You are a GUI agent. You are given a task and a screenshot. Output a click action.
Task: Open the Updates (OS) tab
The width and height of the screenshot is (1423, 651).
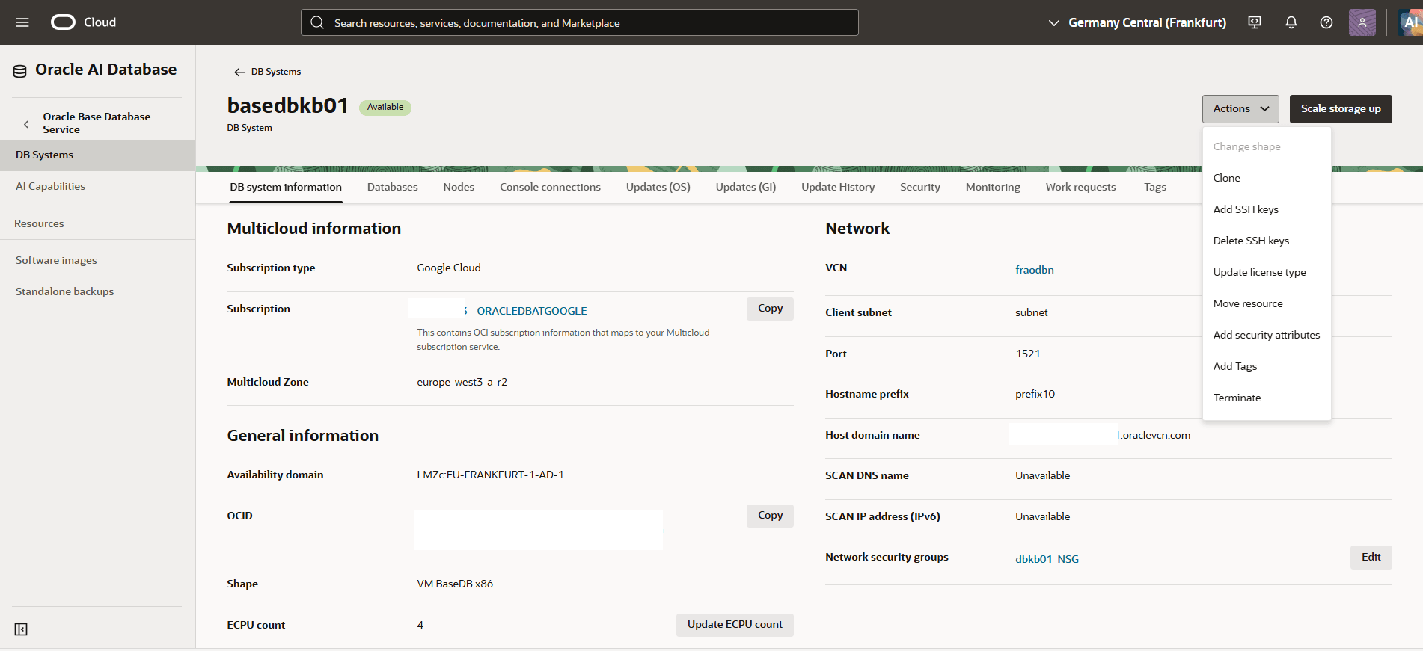click(x=658, y=187)
